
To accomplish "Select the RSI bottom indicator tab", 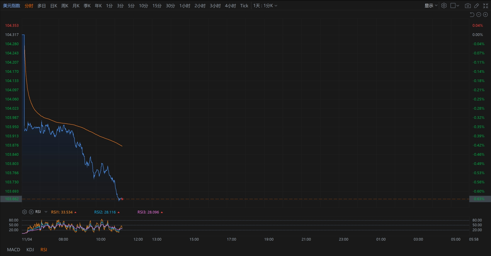I will (44, 250).
